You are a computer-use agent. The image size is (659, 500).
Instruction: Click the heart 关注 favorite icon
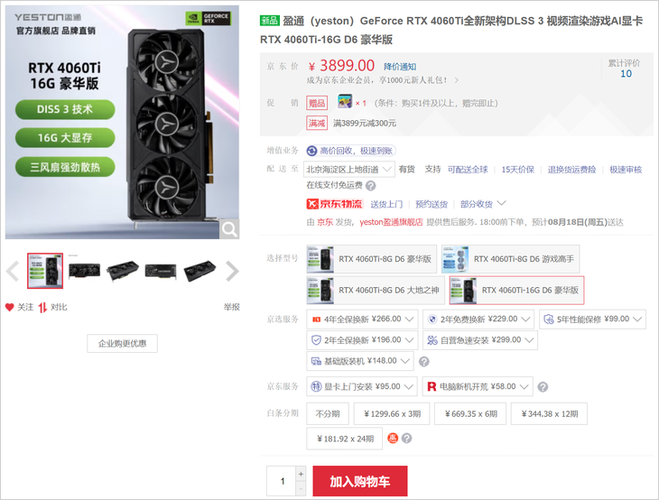tap(10, 307)
